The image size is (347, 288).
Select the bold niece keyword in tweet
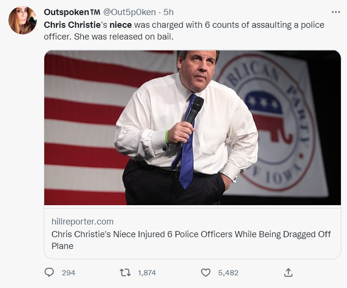tap(121, 25)
